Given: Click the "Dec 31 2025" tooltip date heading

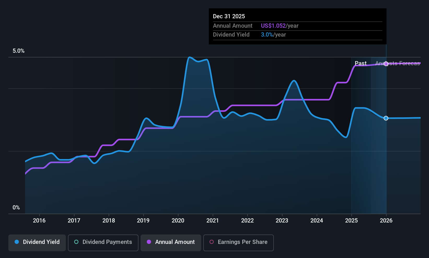Looking at the screenshot, I should pos(229,16).
